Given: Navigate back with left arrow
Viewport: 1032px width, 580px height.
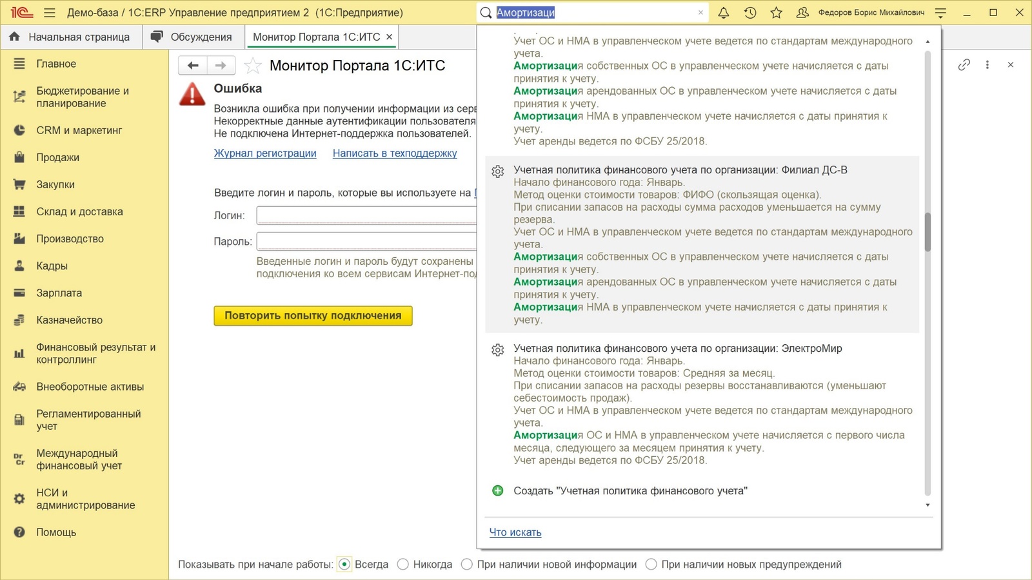Looking at the screenshot, I should point(192,65).
